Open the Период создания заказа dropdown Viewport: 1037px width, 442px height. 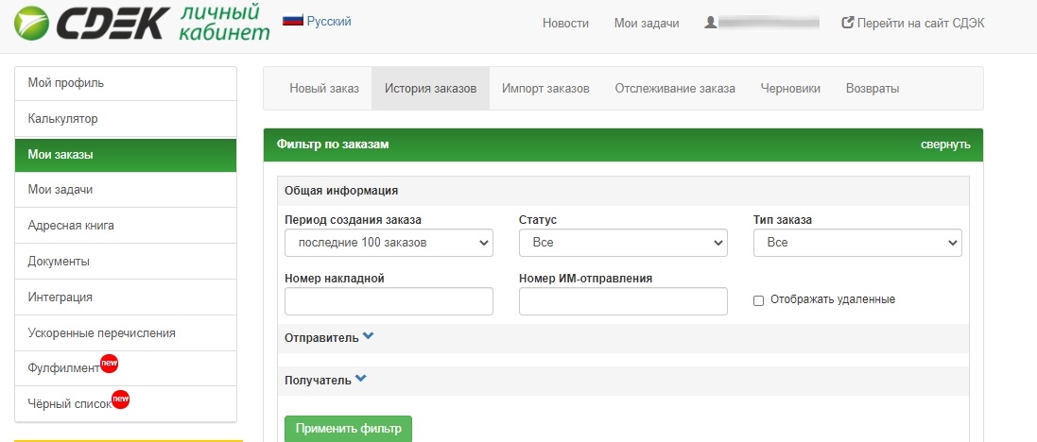[x=389, y=243]
